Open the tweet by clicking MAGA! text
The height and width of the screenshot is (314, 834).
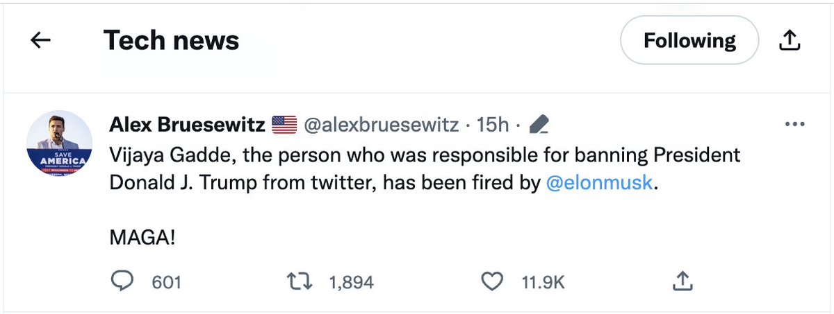(142, 238)
